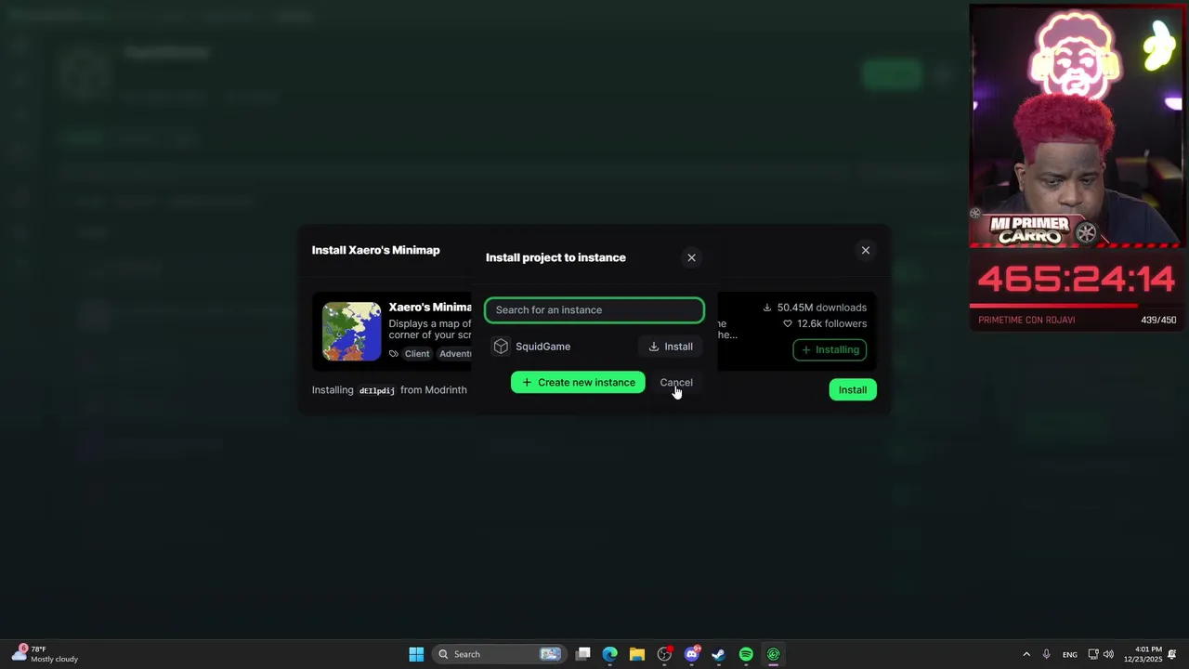Click the heart icon beside 12.6k followers
Image resolution: width=1189 pixels, height=669 pixels.
[x=788, y=323]
